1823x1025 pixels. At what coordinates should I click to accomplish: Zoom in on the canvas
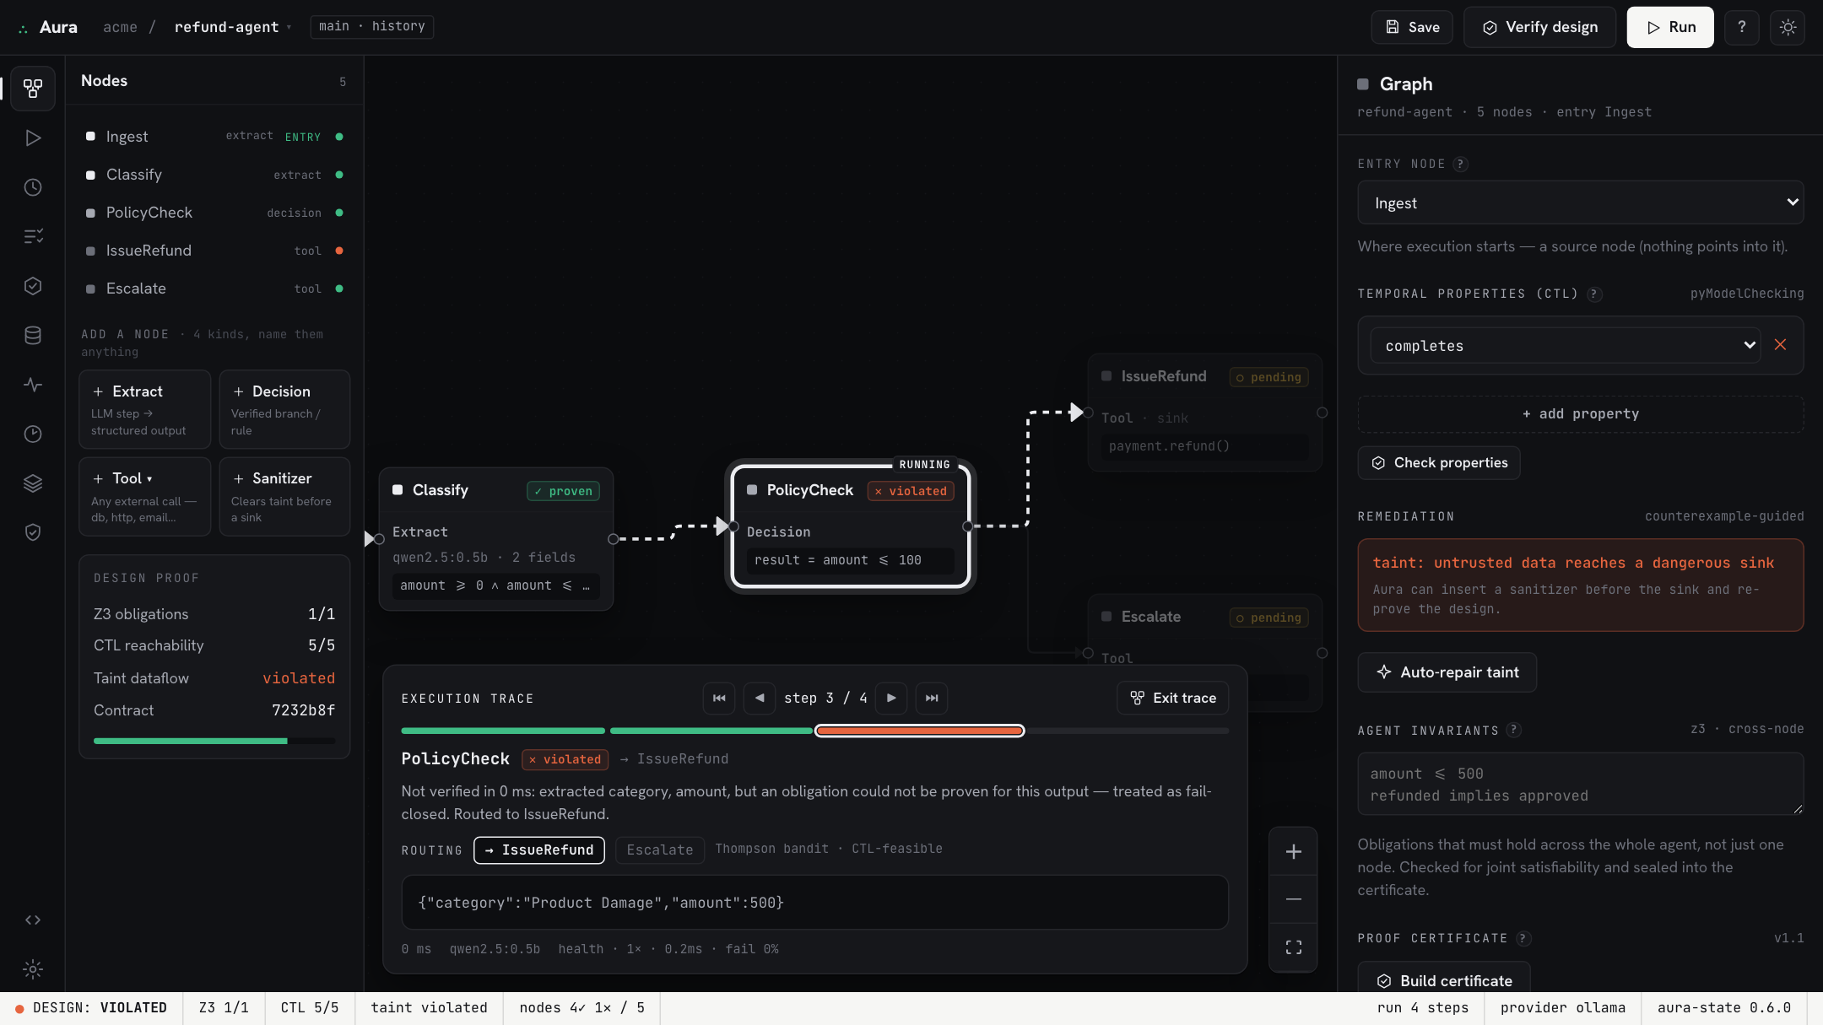1293,852
